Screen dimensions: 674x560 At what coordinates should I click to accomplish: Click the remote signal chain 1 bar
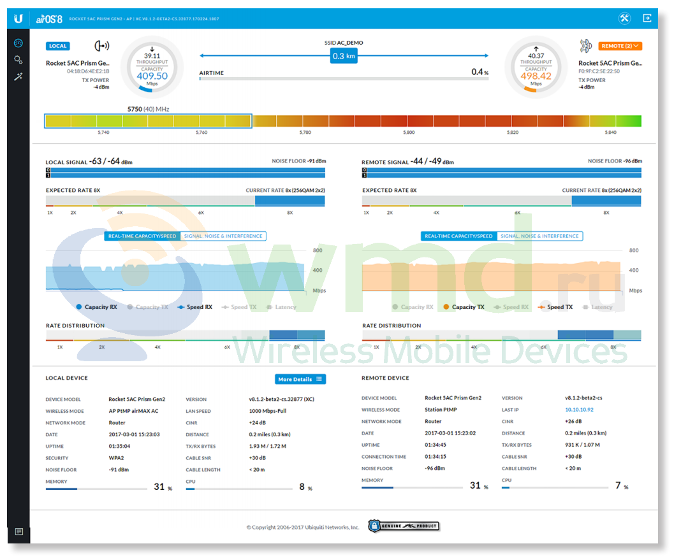point(502,175)
